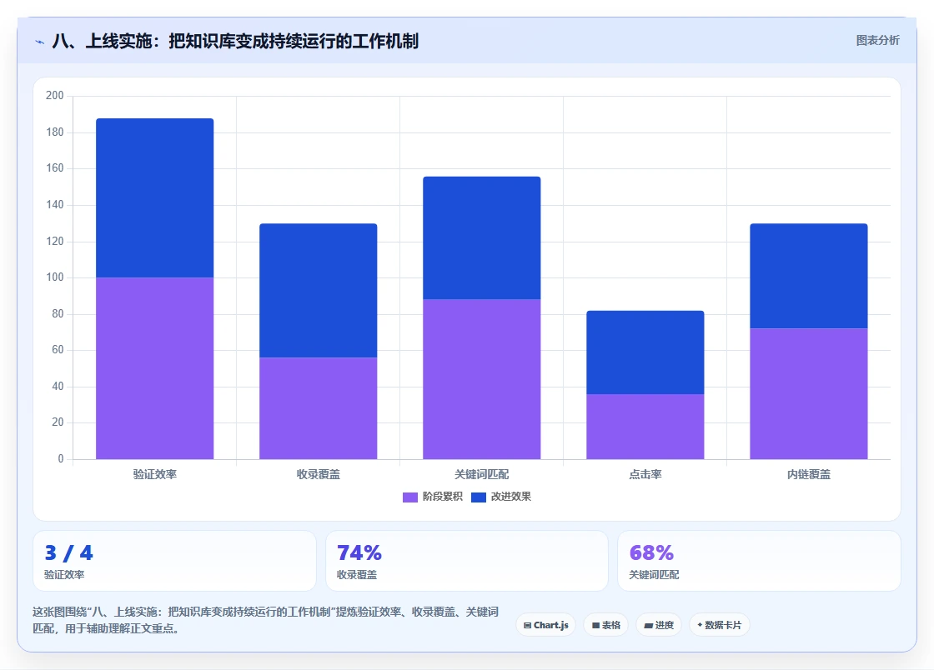Viewport: 934px width, 670px height.
Task: Click the purple 阶段累积 legend swatch
Action: 410,497
